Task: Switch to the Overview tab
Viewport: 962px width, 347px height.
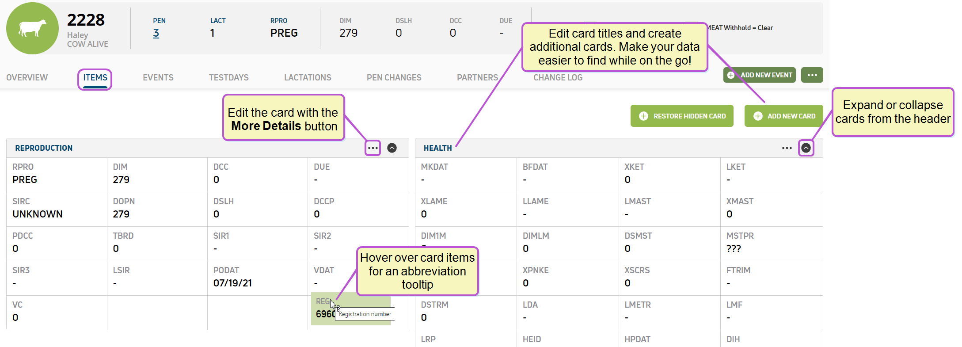Action: (x=27, y=77)
